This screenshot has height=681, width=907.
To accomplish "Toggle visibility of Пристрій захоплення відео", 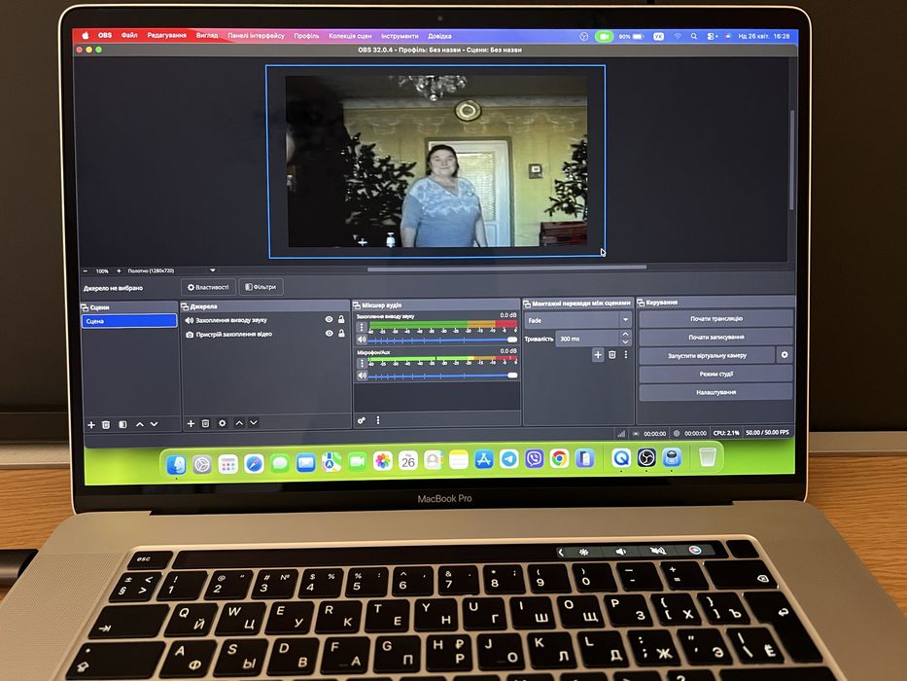I will coord(330,334).
